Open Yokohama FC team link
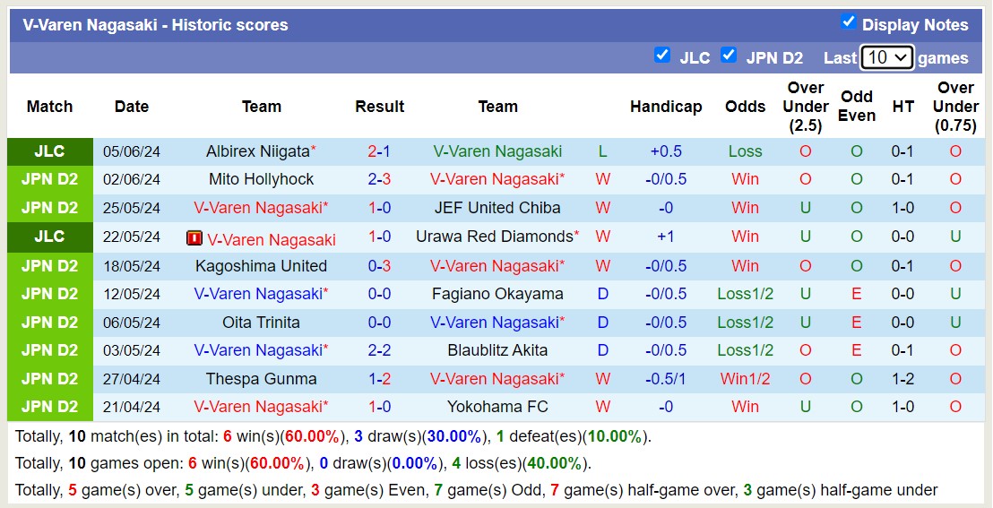Viewport: 993px width, 508px height. (497, 407)
